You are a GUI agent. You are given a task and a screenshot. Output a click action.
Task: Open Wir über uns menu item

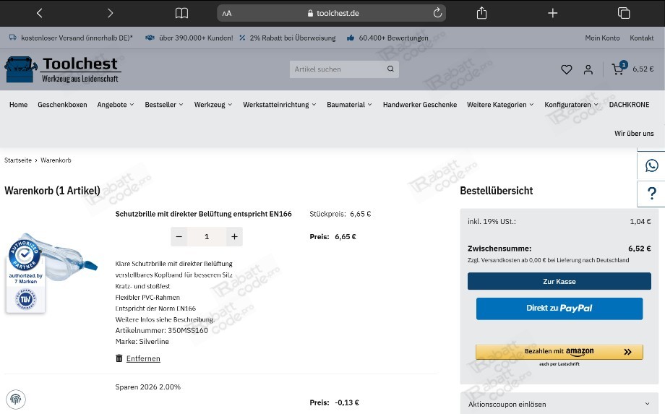click(x=634, y=134)
